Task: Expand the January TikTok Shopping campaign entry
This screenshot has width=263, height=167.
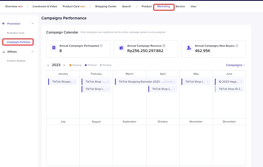Action: [75, 82]
